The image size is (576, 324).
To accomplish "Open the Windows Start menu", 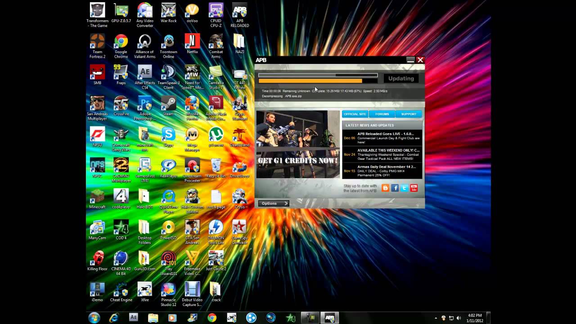I will (x=94, y=318).
